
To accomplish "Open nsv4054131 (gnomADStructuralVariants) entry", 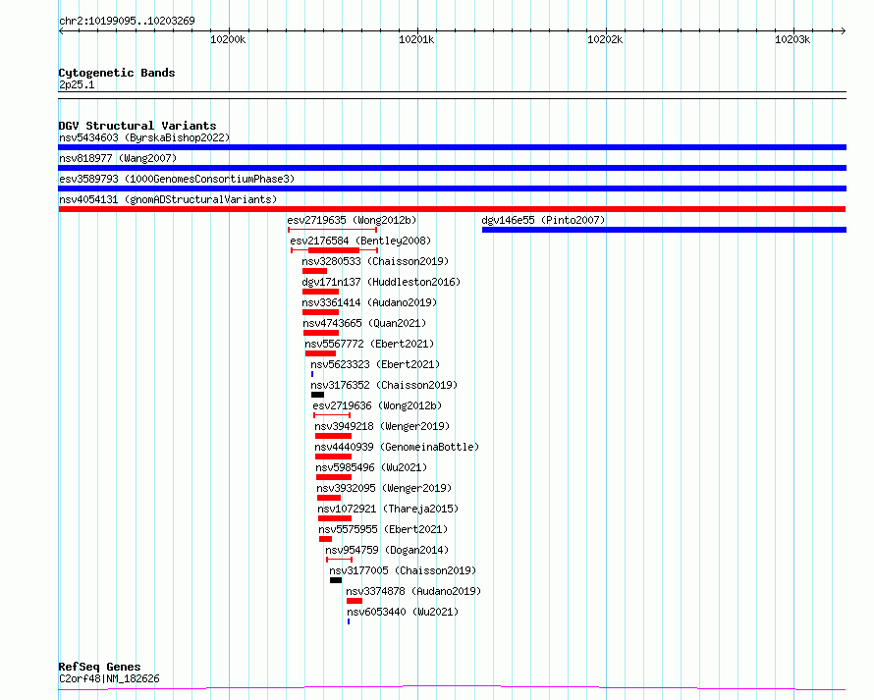I will 168,199.
